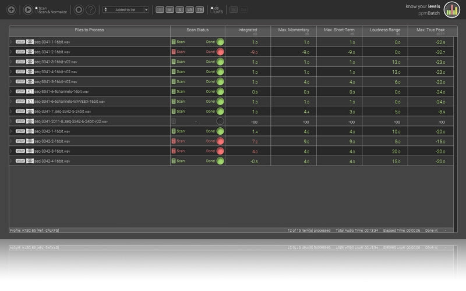The image size is (466, 291).
Task: Open settings via the gear icon
Action: tap(79, 10)
